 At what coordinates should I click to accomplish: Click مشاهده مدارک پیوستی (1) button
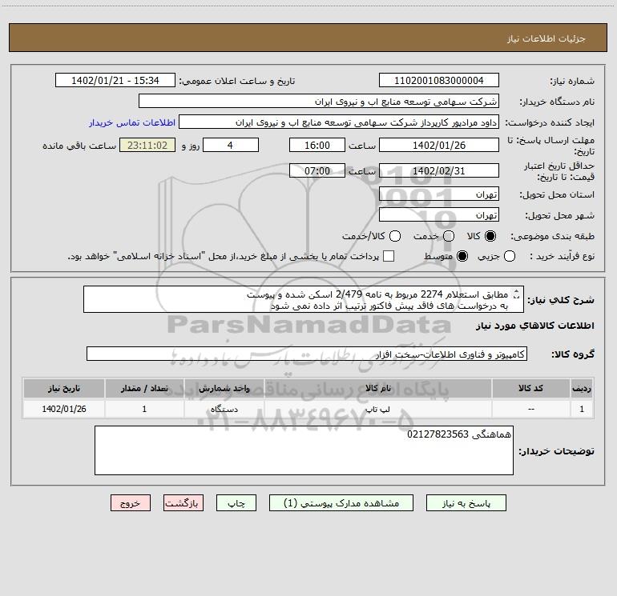click(341, 503)
